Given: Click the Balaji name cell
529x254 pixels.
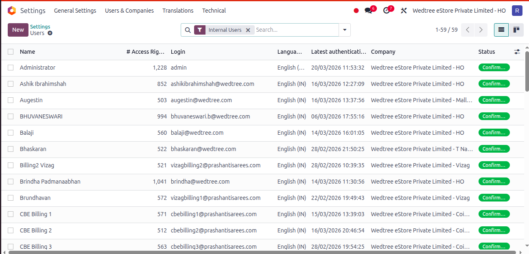Looking at the screenshot, I should [x=27, y=133].
